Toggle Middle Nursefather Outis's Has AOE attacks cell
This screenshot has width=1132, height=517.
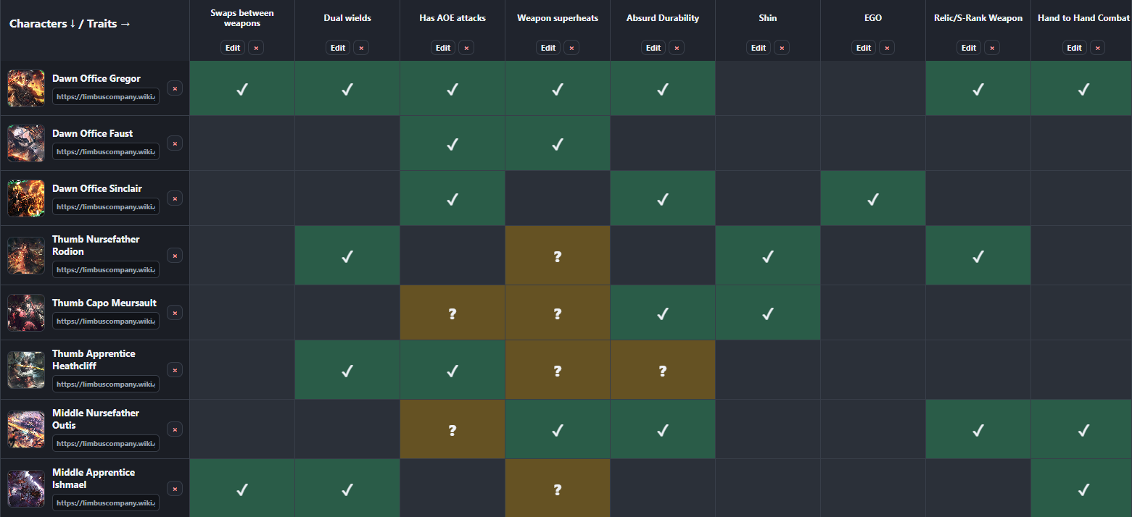click(453, 429)
